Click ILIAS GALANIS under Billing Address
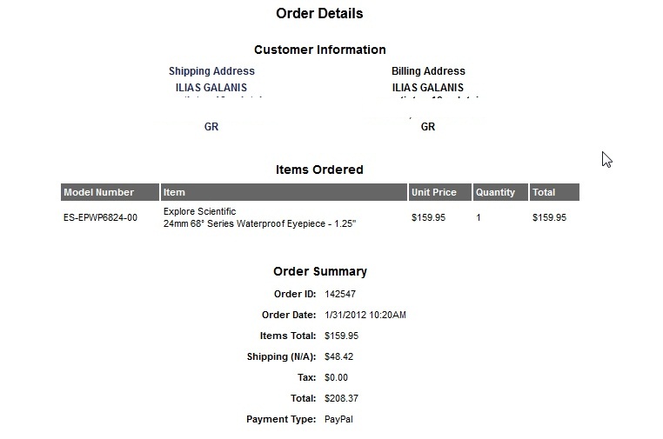 pyautogui.click(x=427, y=88)
